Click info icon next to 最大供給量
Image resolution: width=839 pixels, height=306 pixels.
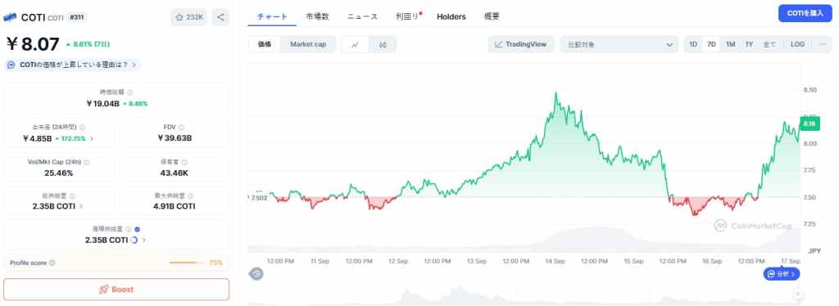(191, 196)
